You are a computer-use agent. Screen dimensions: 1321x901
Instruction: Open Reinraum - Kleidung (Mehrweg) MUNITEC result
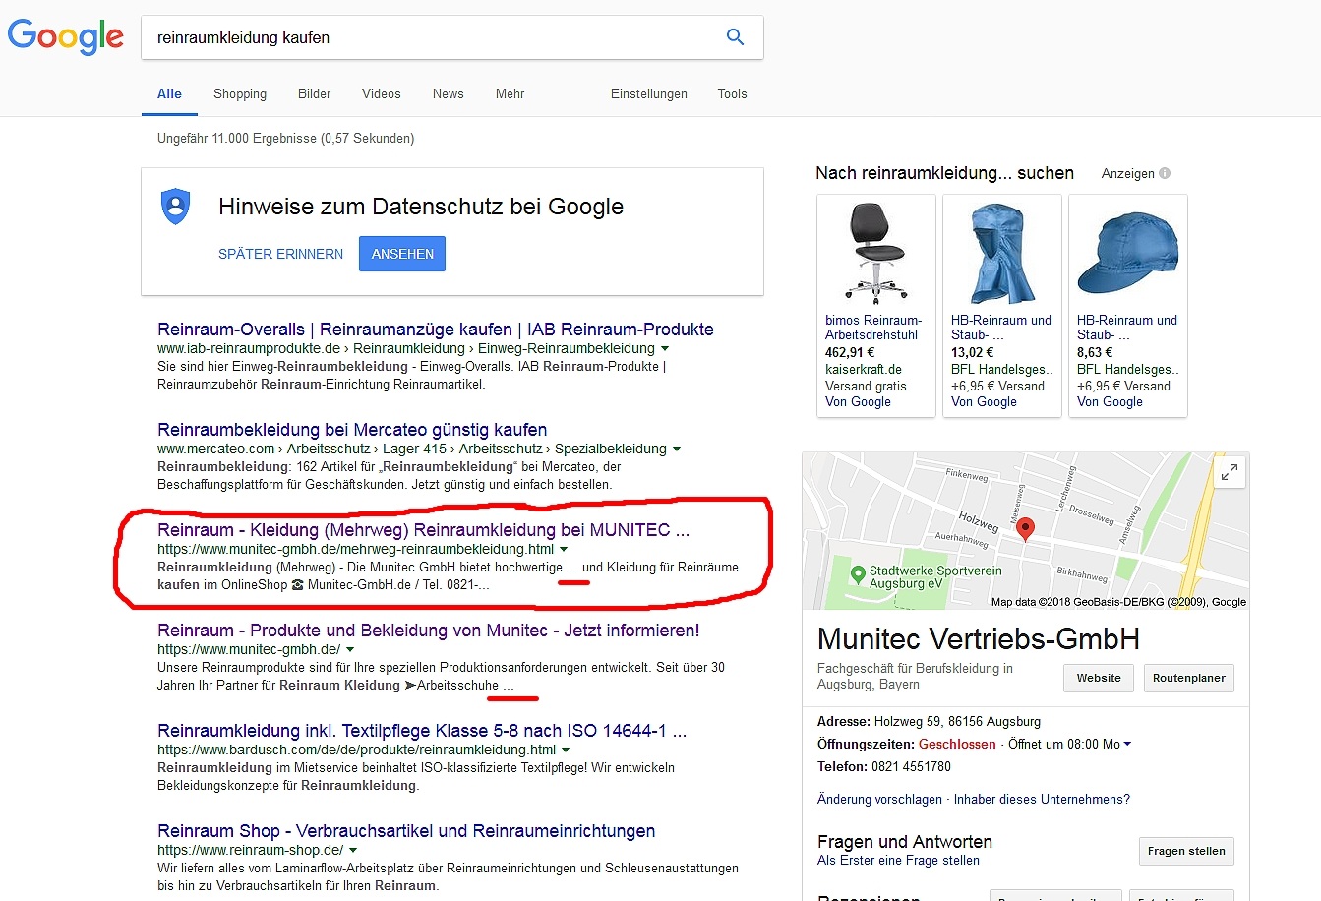click(x=423, y=530)
